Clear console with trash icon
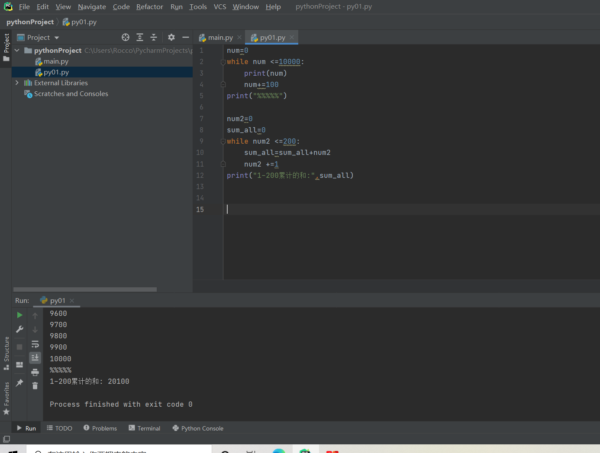The image size is (600, 453). pyautogui.click(x=35, y=386)
